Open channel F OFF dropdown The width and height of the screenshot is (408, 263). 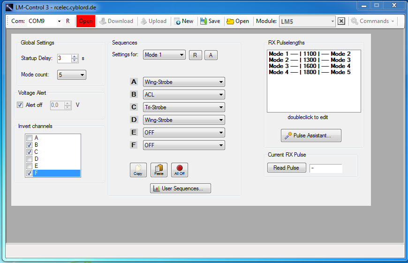184,145
